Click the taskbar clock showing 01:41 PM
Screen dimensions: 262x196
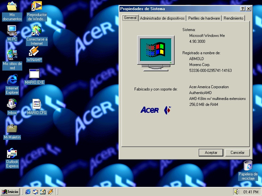click(x=251, y=192)
